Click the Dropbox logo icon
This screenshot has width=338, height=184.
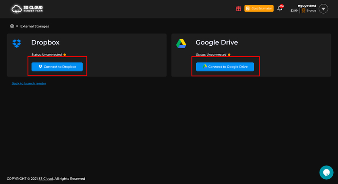coord(17,43)
